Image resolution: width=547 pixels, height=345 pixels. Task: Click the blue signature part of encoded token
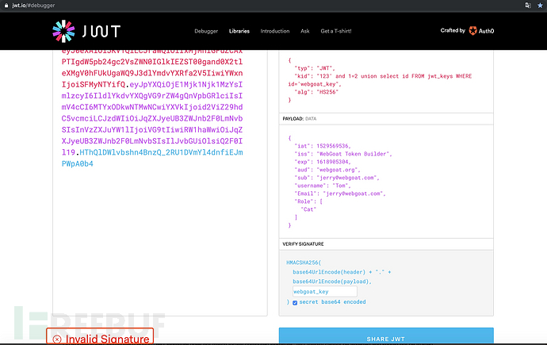pos(152,158)
